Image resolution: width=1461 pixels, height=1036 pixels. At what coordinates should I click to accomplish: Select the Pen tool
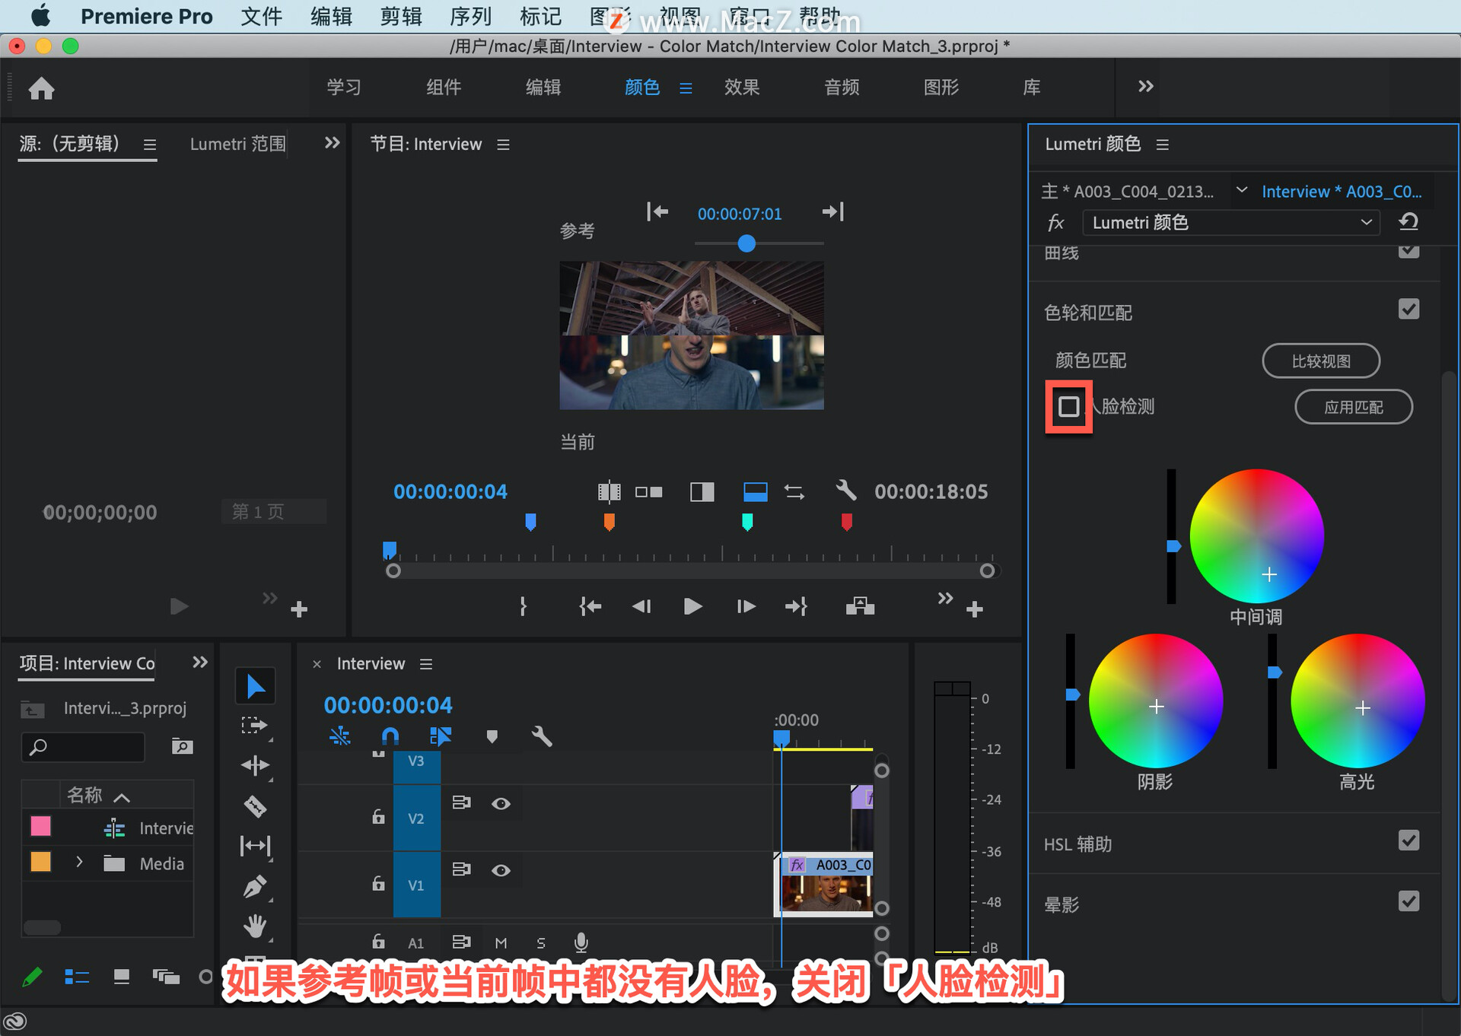click(x=255, y=886)
